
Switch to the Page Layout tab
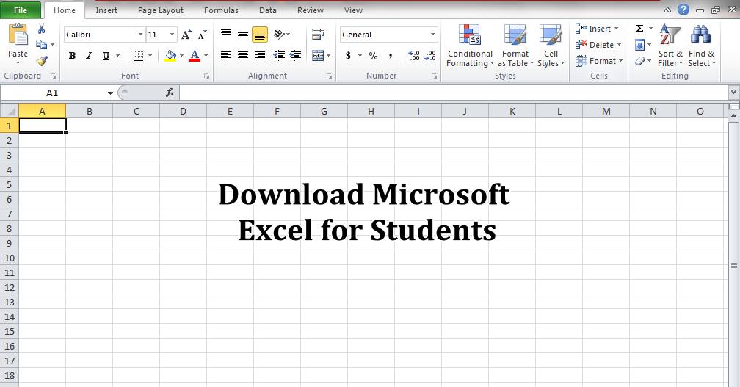tap(161, 10)
